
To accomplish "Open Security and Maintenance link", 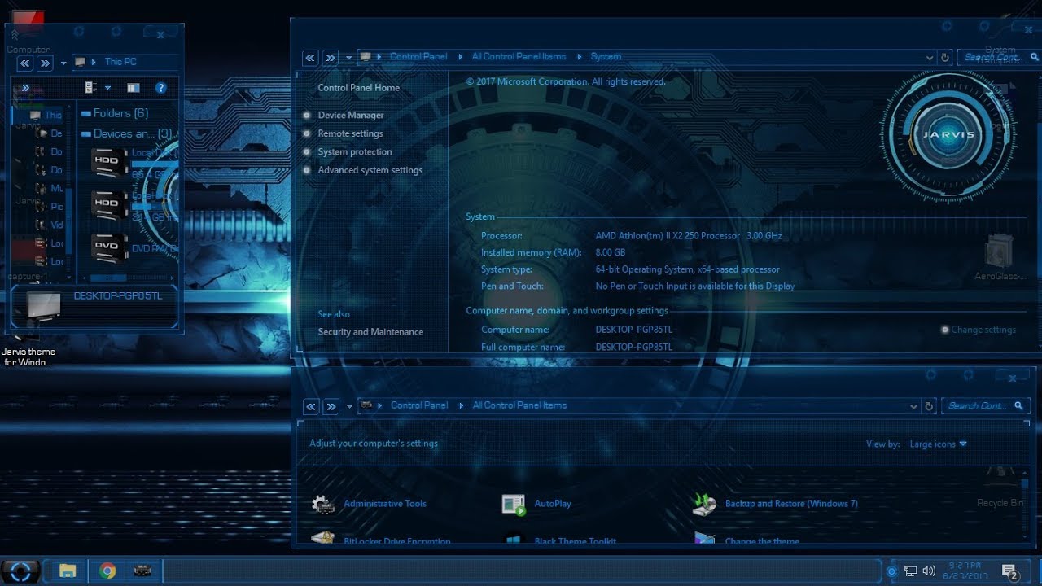I will 370,332.
